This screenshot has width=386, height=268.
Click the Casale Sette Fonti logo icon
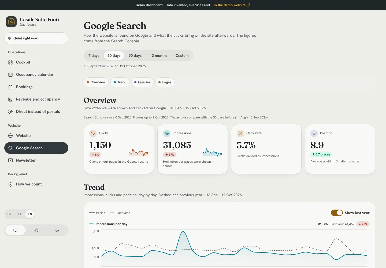tap(11, 22)
